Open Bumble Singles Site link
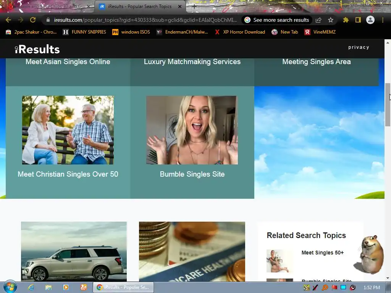The height and width of the screenshot is (293, 391). (192, 174)
